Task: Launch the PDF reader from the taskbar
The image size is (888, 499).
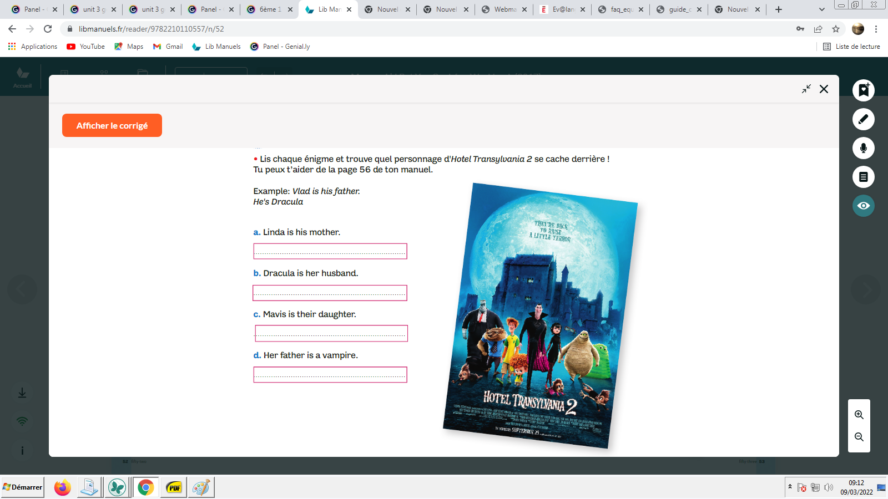Action: [173, 487]
